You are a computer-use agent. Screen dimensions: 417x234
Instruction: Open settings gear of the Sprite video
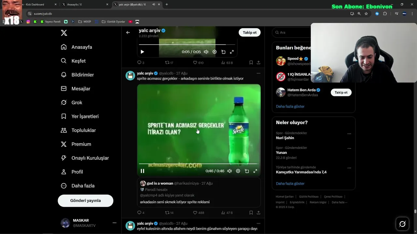click(x=238, y=171)
